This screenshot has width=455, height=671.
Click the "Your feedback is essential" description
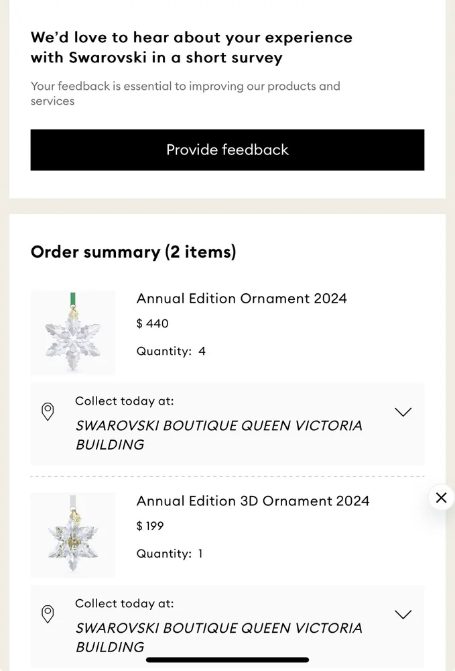185,93
